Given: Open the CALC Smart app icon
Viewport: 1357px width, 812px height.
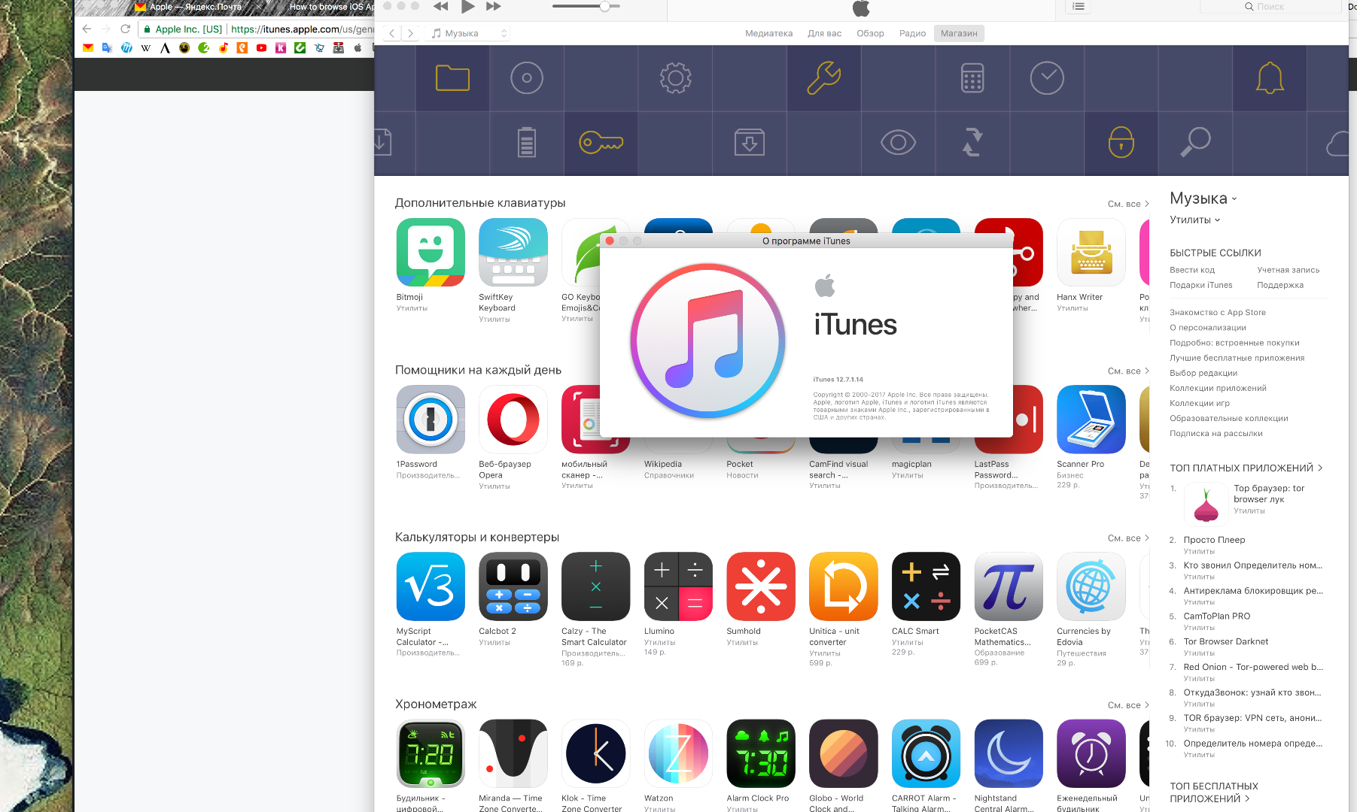Looking at the screenshot, I should 926,586.
